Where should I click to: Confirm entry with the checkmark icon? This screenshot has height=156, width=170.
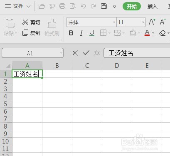click(86, 53)
